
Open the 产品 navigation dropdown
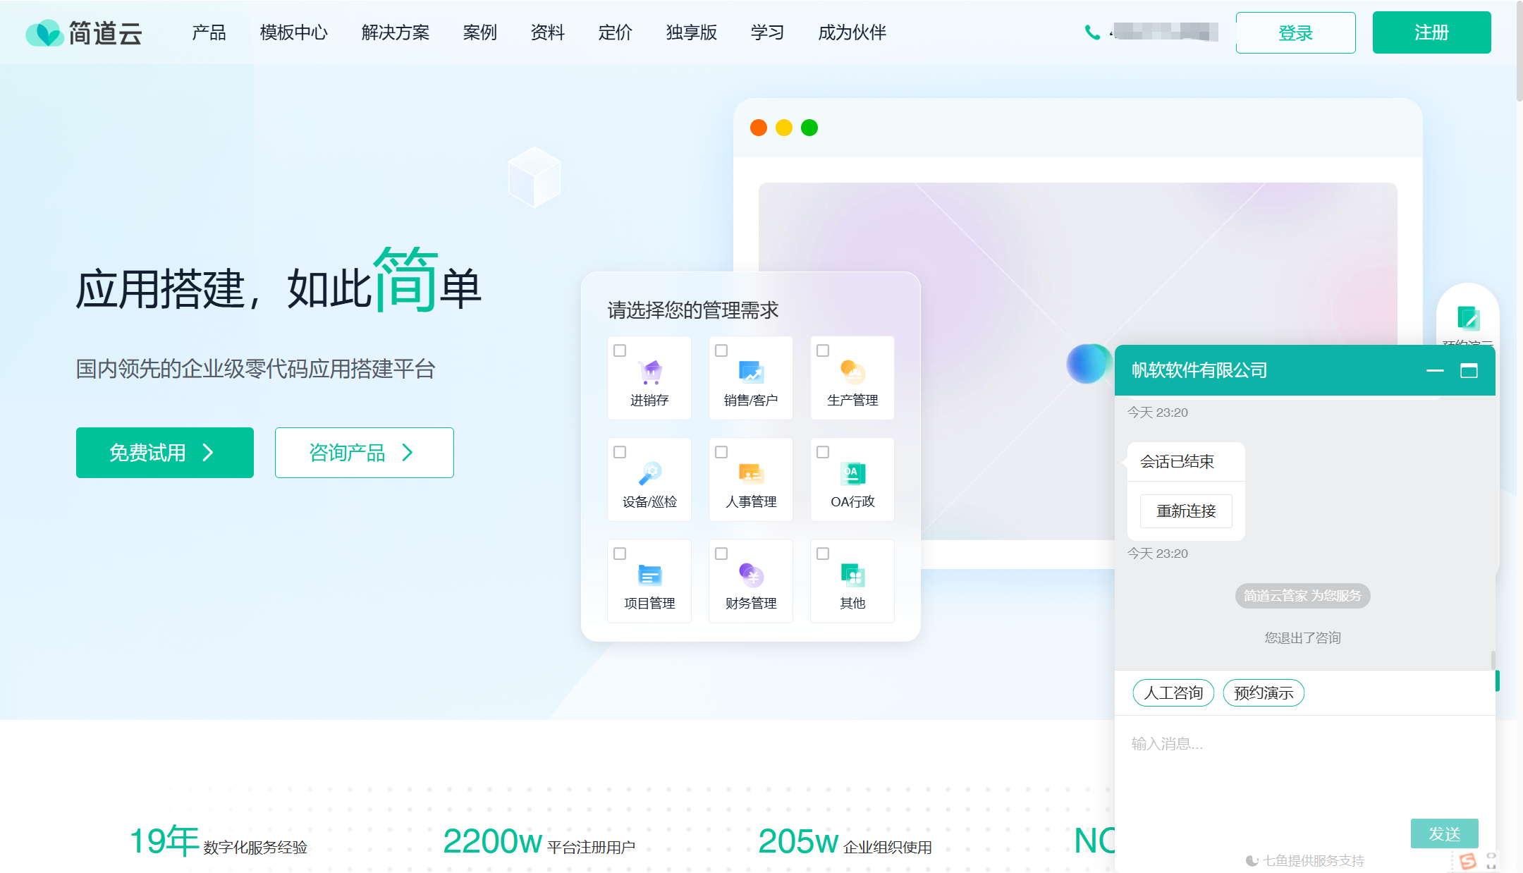(208, 32)
